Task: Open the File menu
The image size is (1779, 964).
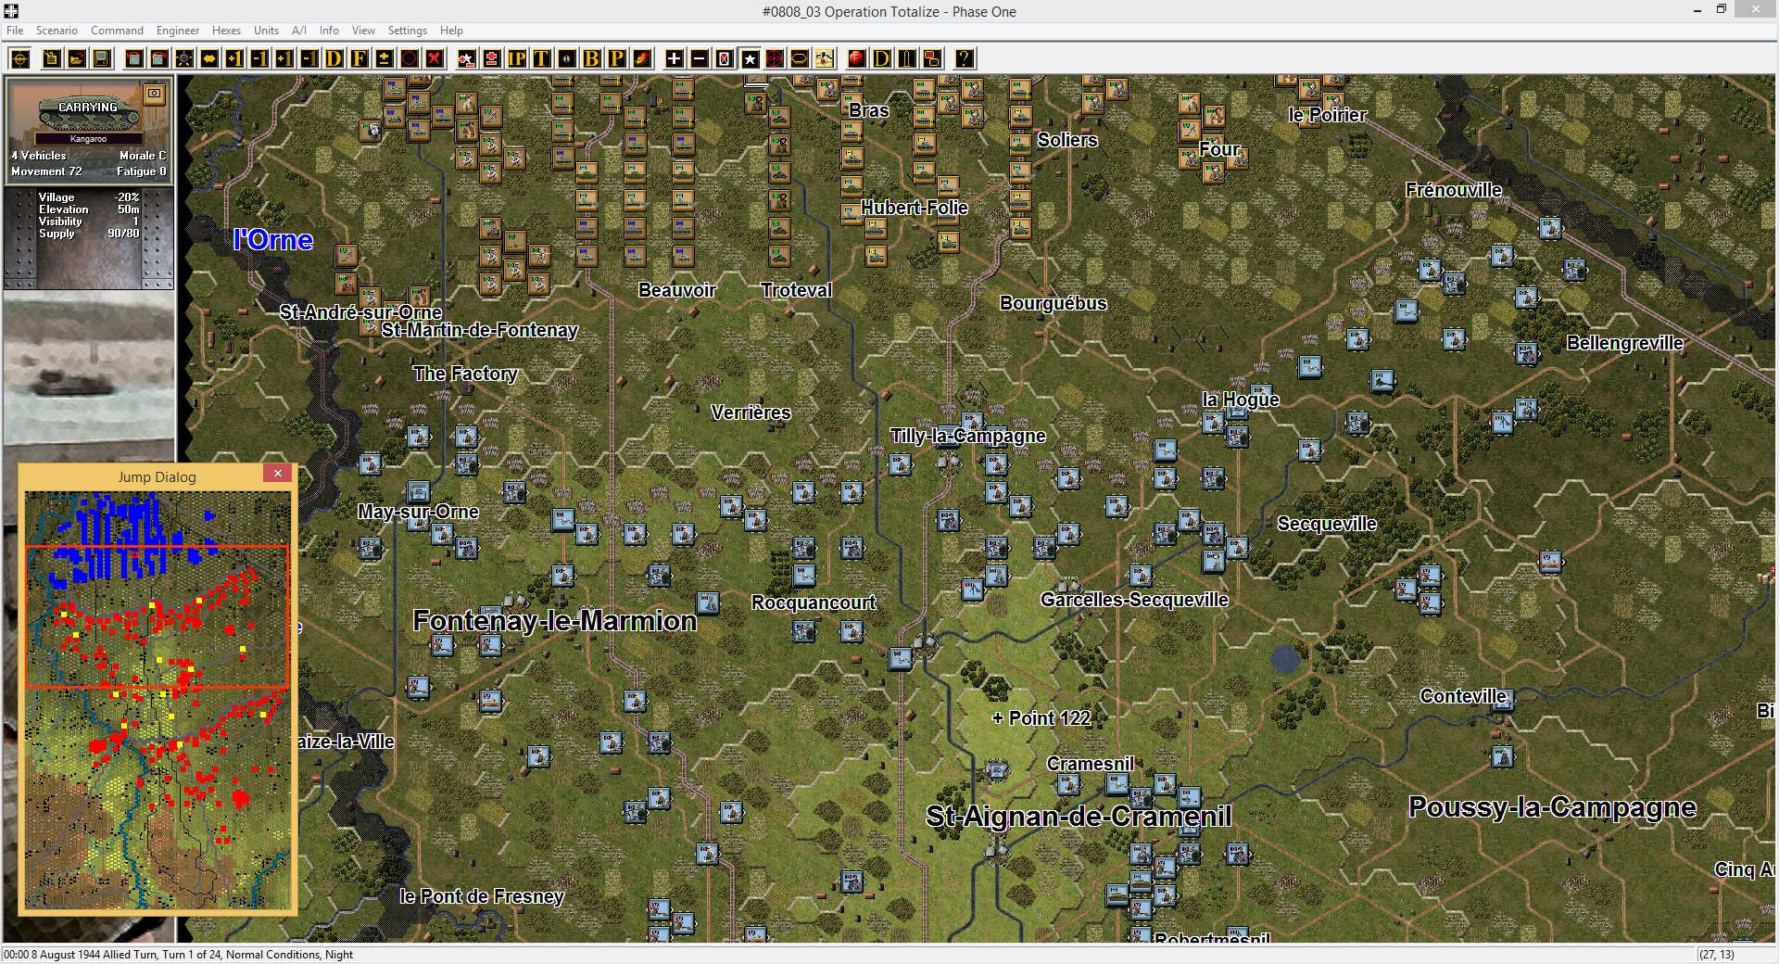Action: tap(15, 31)
